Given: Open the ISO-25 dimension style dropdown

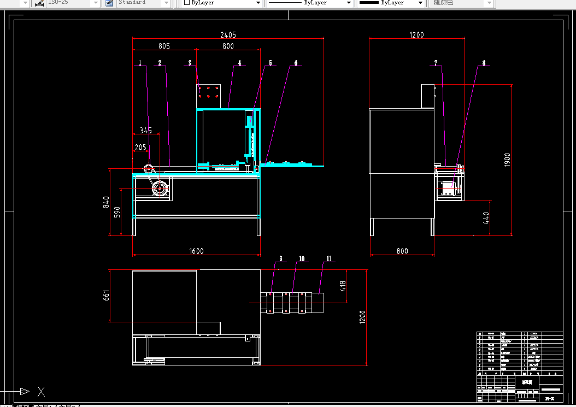Looking at the screenshot, I should pos(96,3).
